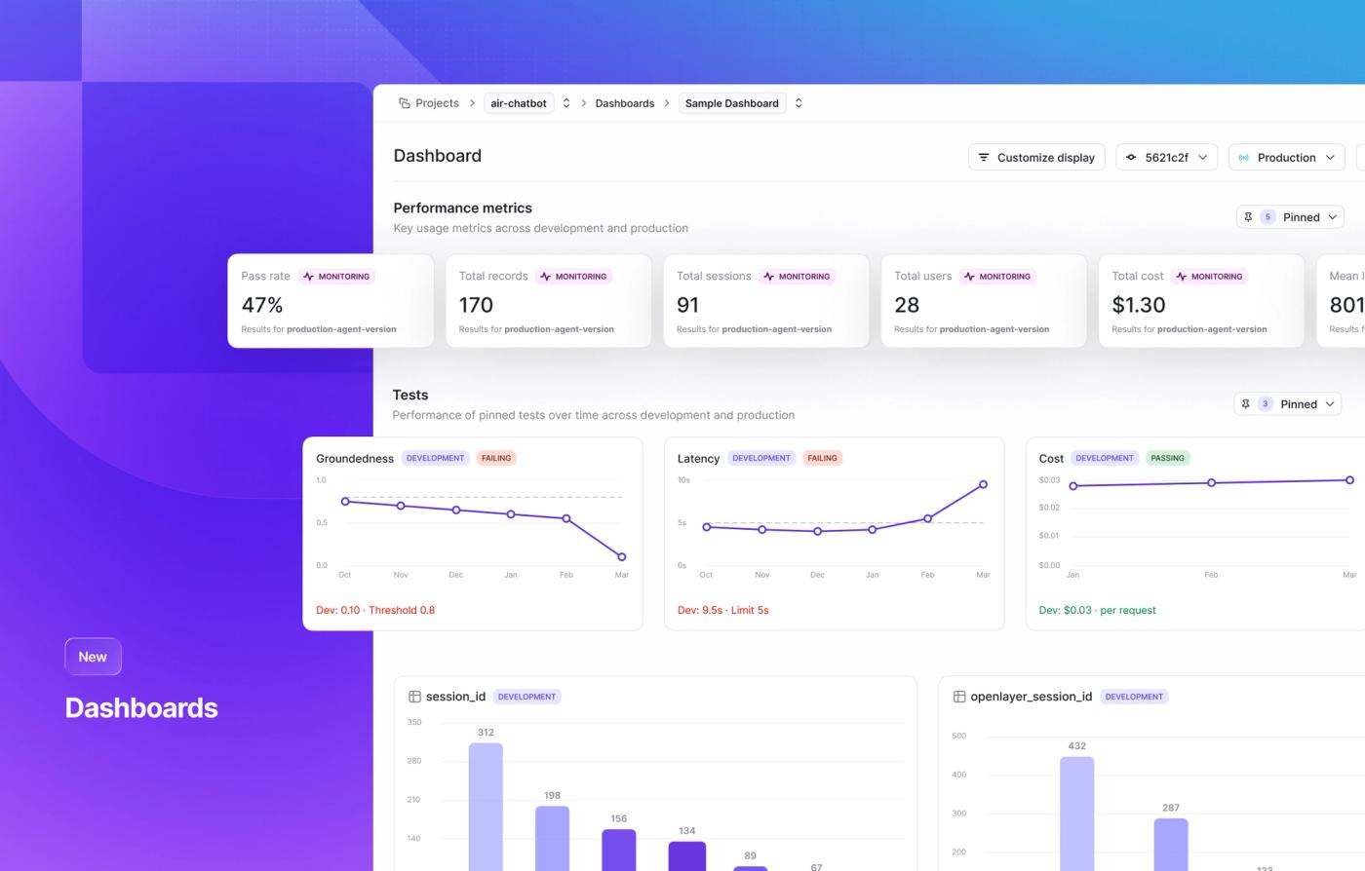Click the pin icon in Performance metrics Pinned
Screen dimensions: 1365x871
point(1248,217)
